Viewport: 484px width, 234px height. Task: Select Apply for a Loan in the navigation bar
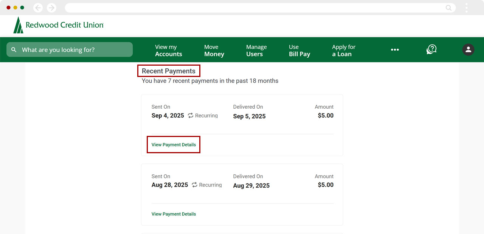(x=343, y=51)
